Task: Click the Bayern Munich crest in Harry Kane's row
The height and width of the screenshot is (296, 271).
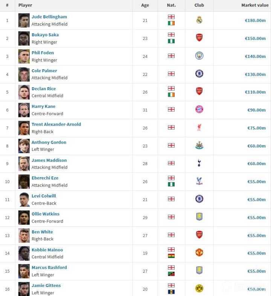Action: [199, 109]
